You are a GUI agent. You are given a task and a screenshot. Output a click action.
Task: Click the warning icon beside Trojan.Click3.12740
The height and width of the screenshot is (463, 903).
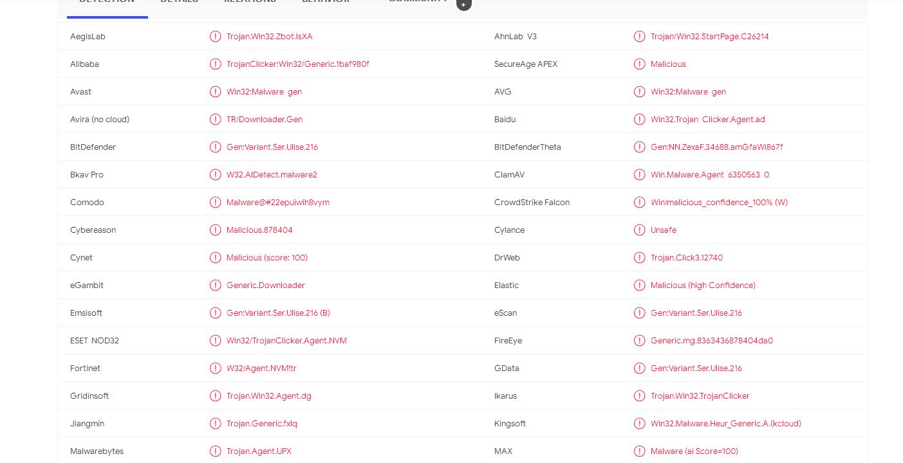(x=640, y=258)
